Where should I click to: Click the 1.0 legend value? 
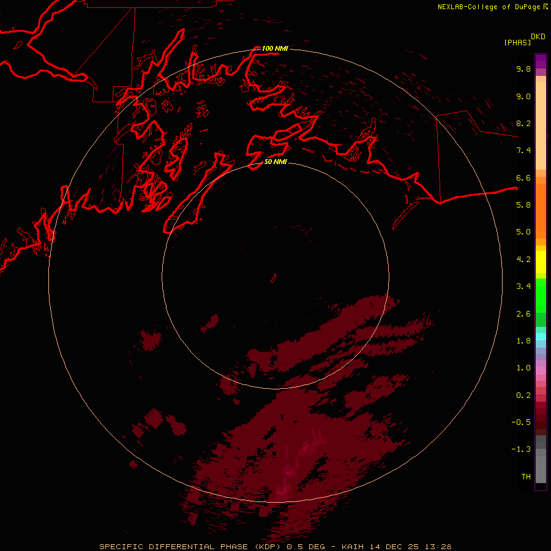(x=523, y=368)
